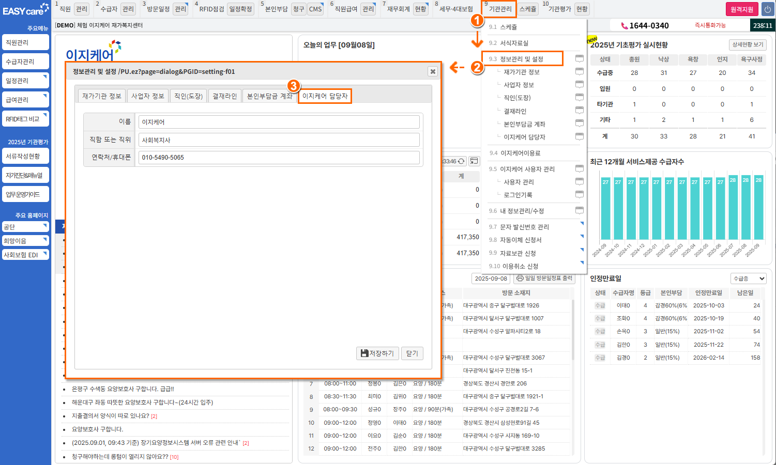Screen dimensions: 776x465
Task: Open popup icon beside 정보관리 및 설정
Action: tap(580, 58)
